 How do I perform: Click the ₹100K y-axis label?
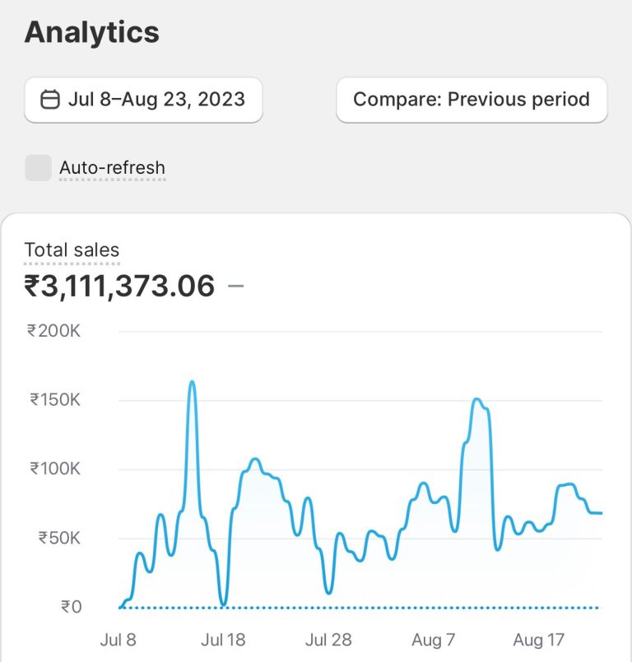(x=55, y=469)
